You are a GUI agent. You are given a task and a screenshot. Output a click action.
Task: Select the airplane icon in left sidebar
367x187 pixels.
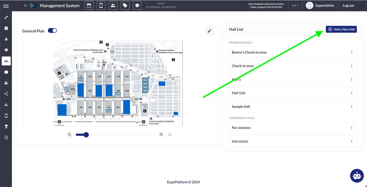pyautogui.click(x=6, y=39)
